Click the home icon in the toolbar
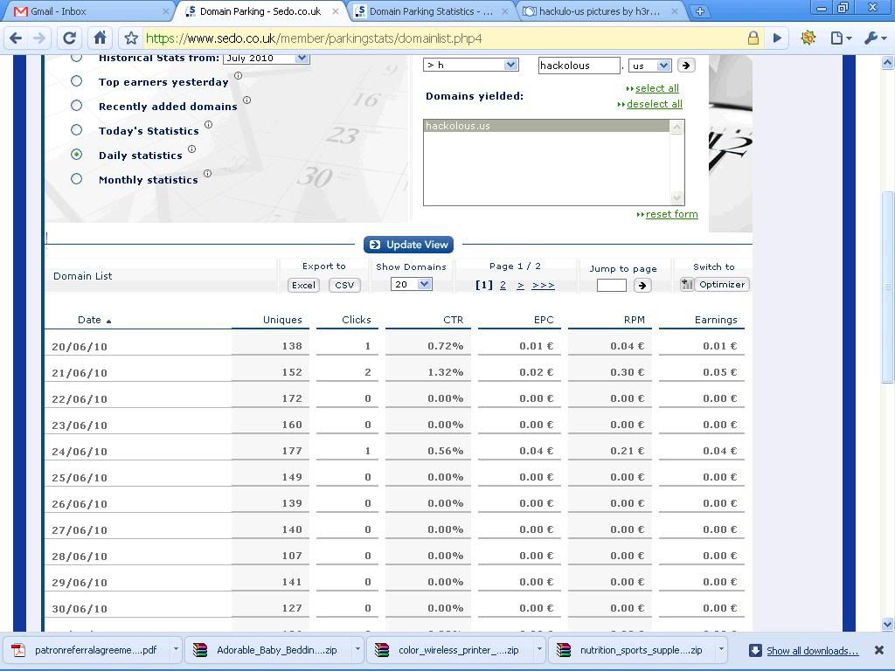 pyautogui.click(x=100, y=38)
